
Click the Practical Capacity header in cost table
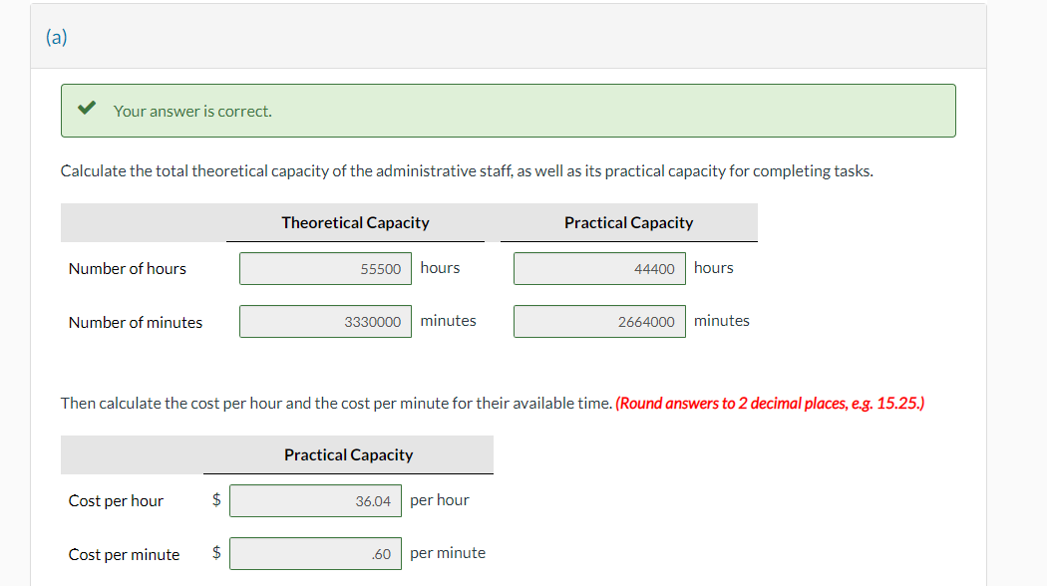coord(348,454)
